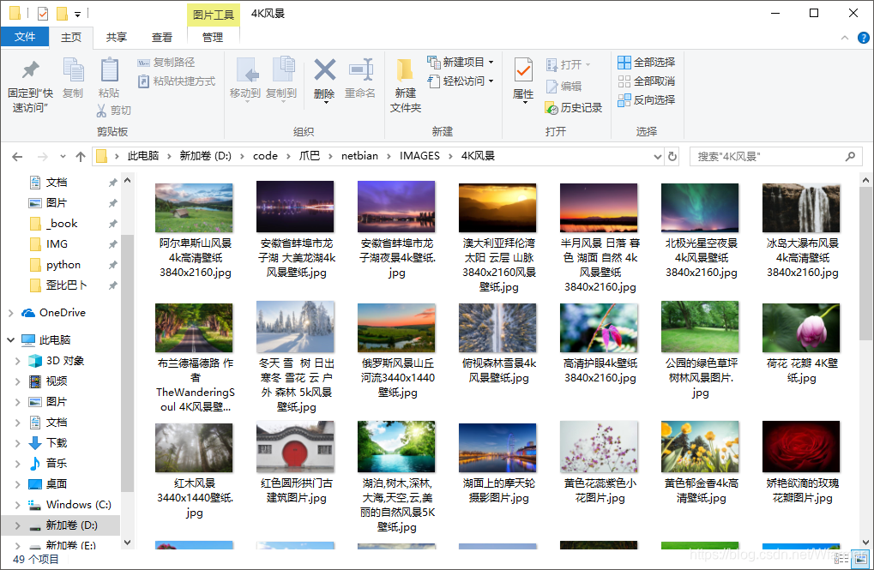Click the Back navigation arrow

click(17, 157)
